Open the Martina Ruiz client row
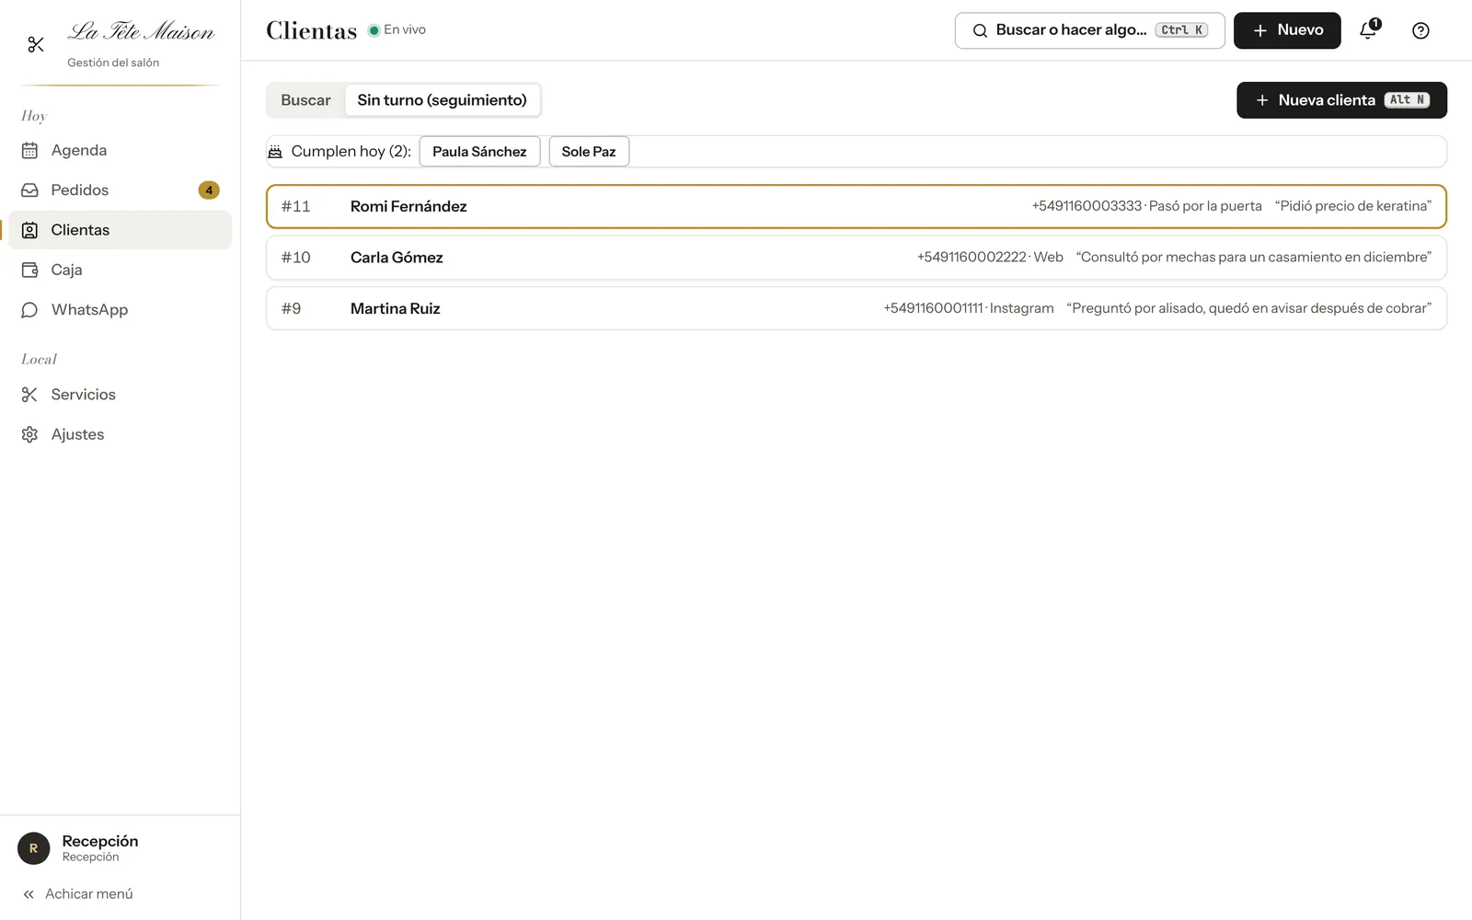The height and width of the screenshot is (920, 1472). [857, 308]
